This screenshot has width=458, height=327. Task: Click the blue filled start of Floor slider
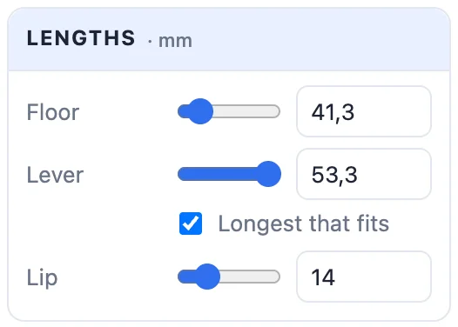(x=183, y=111)
